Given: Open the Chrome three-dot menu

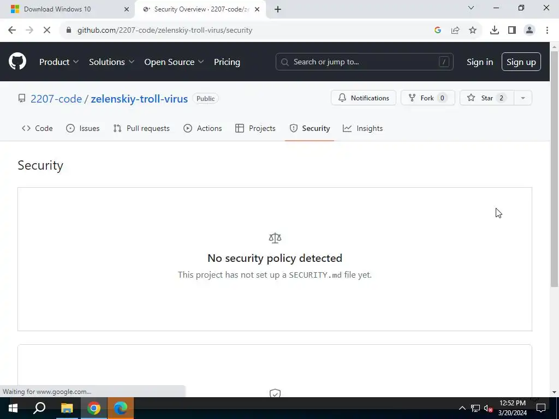Looking at the screenshot, I should 547,31.
